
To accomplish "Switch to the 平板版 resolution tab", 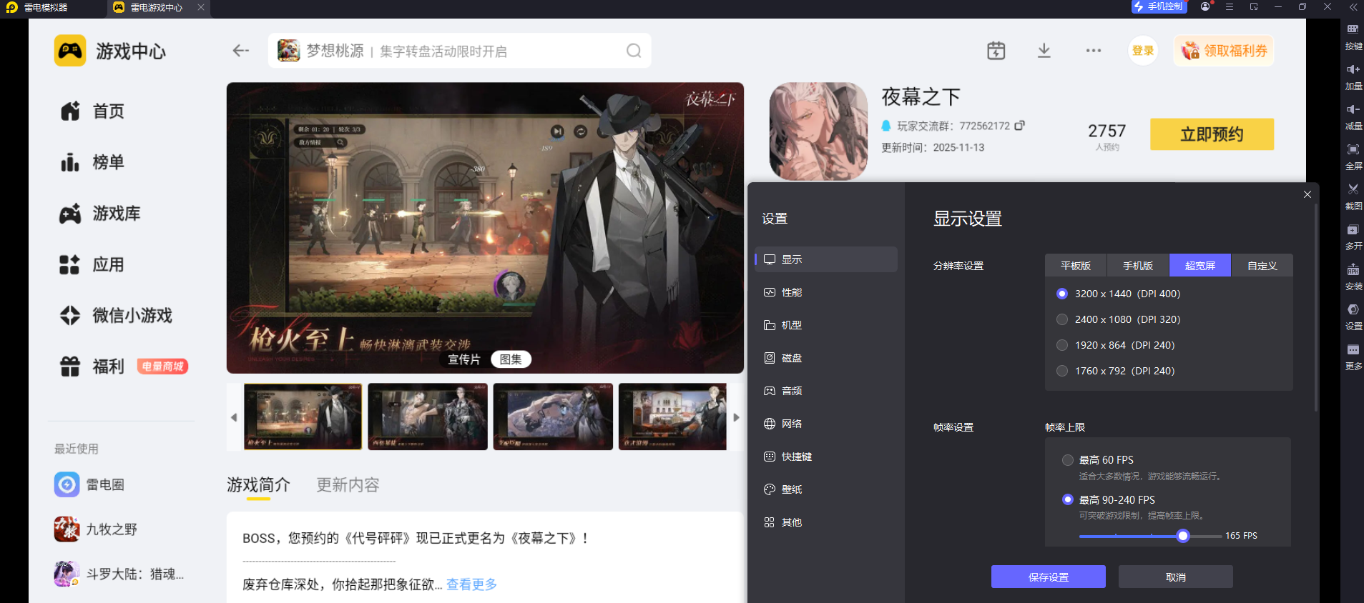I will (x=1076, y=265).
